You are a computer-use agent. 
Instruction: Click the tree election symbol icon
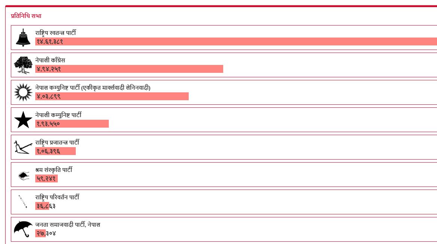click(23, 65)
